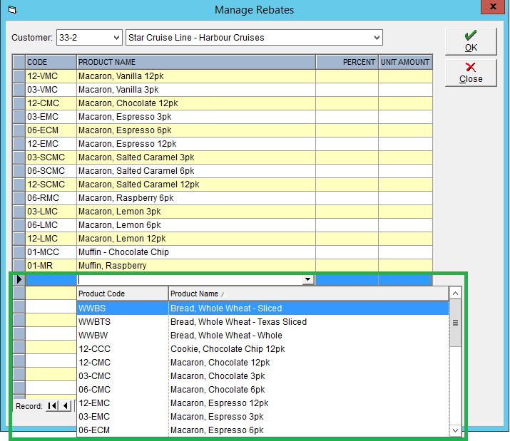Click the product list scrollbar thumb

tap(455, 323)
